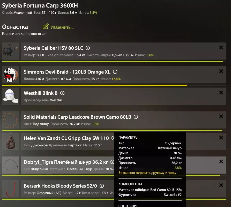Click the Simmons DevilBraid - 120LB Orange XL title
The width and height of the screenshot is (231, 207).
tap(67, 72)
